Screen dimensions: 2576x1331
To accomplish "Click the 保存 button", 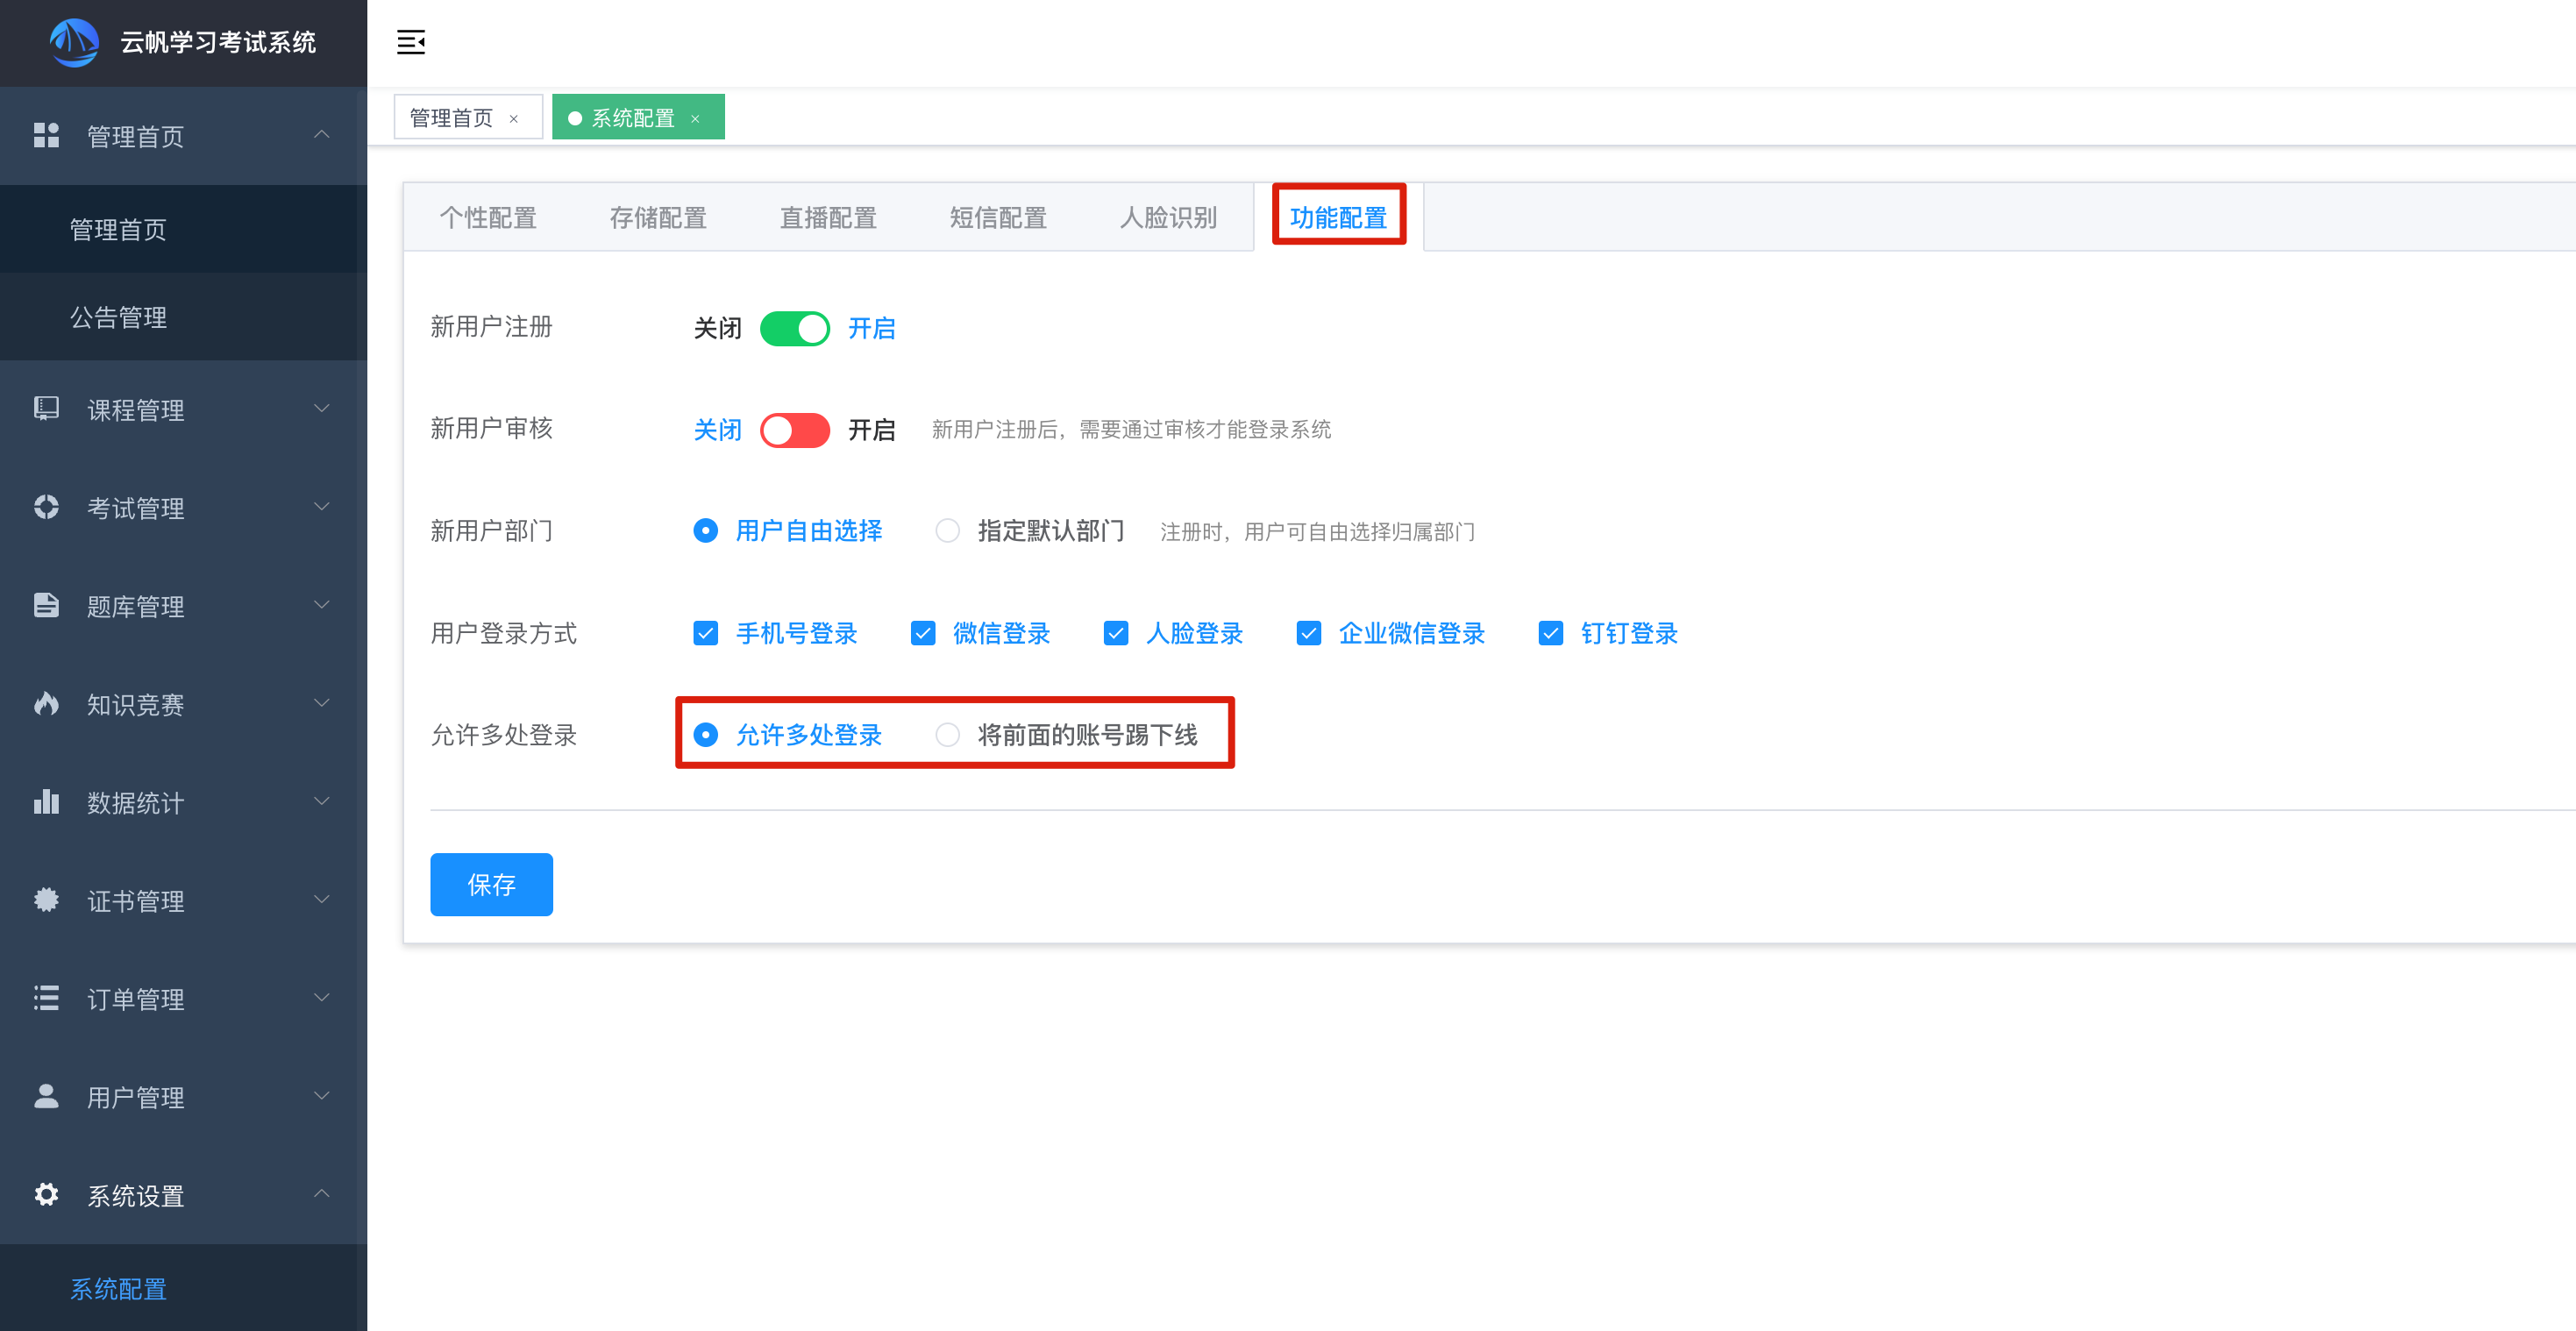I will click(492, 885).
